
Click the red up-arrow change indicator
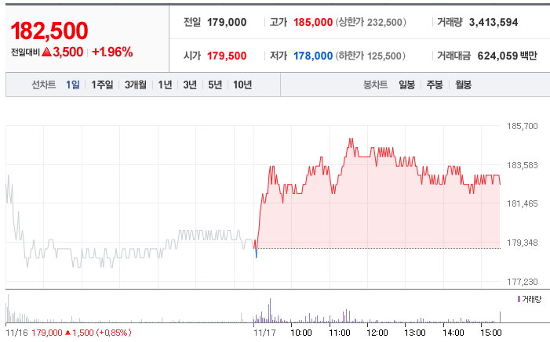pyautogui.click(x=46, y=52)
